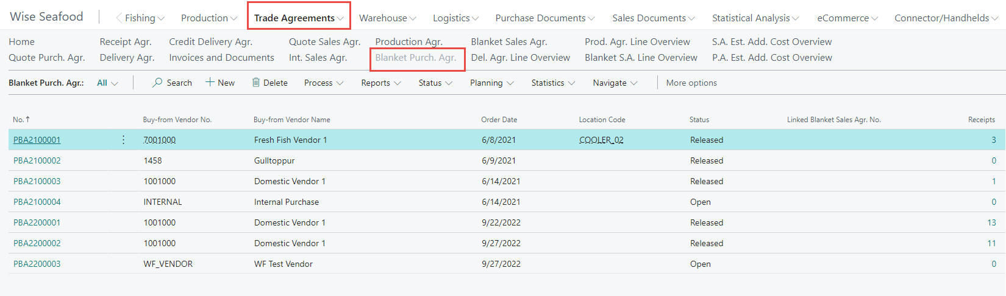The image size is (1006, 296).
Task: Click the Search magnifier icon
Action: pos(157,83)
